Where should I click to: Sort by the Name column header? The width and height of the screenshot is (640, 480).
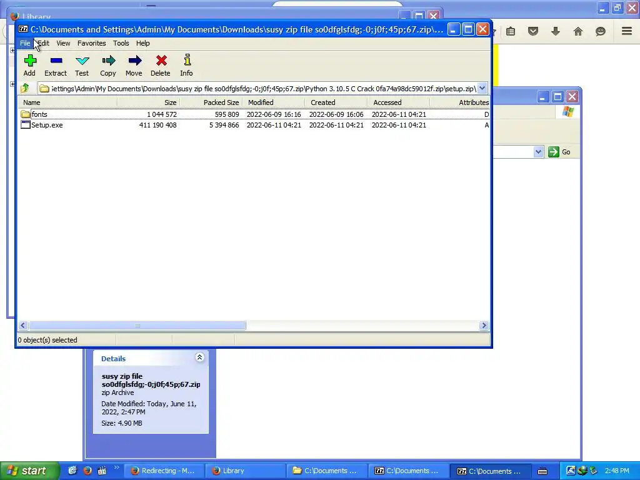tap(68, 102)
